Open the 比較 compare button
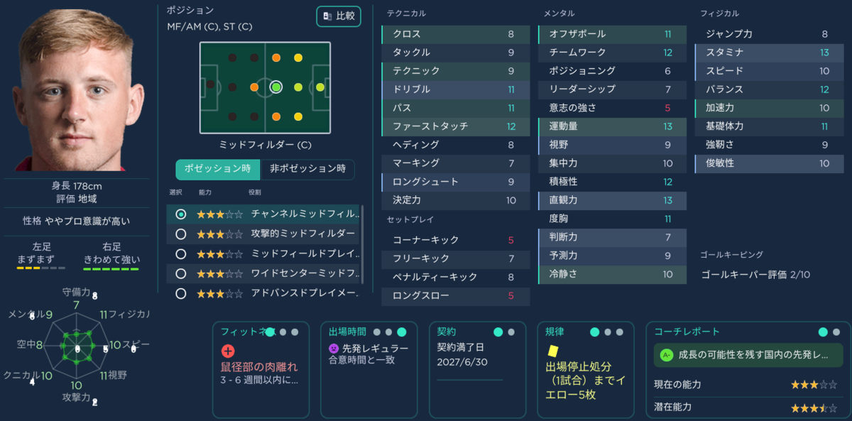 click(x=339, y=16)
